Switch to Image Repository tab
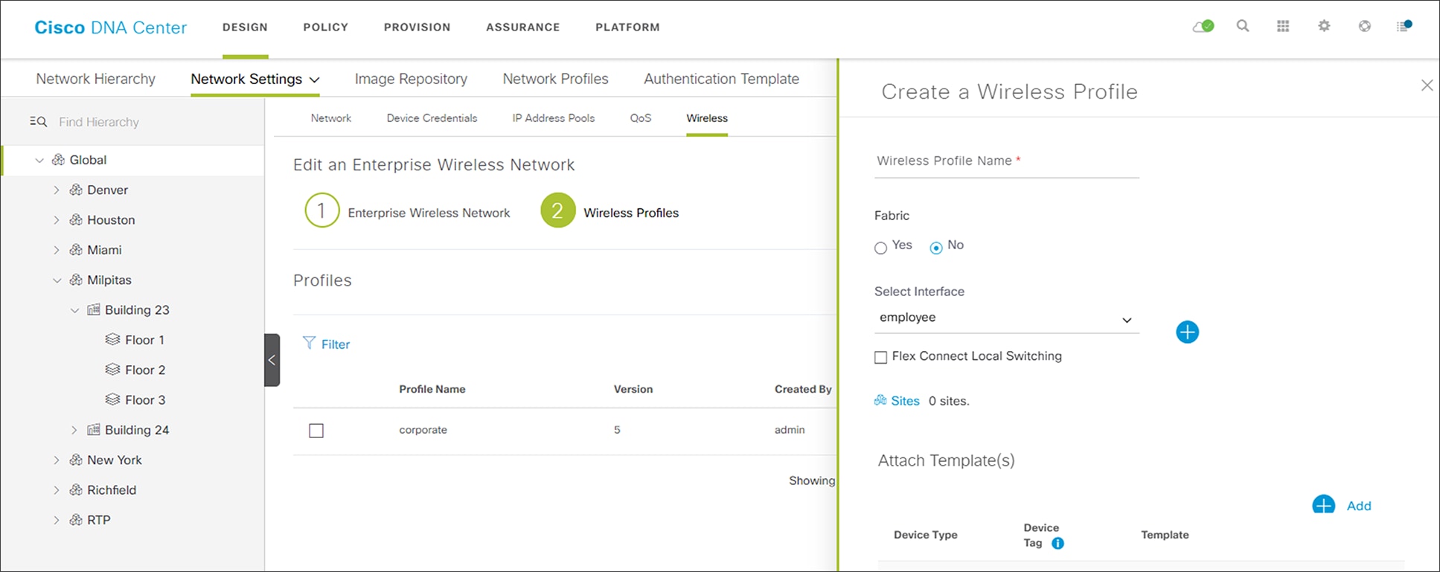The image size is (1440, 572). point(411,79)
